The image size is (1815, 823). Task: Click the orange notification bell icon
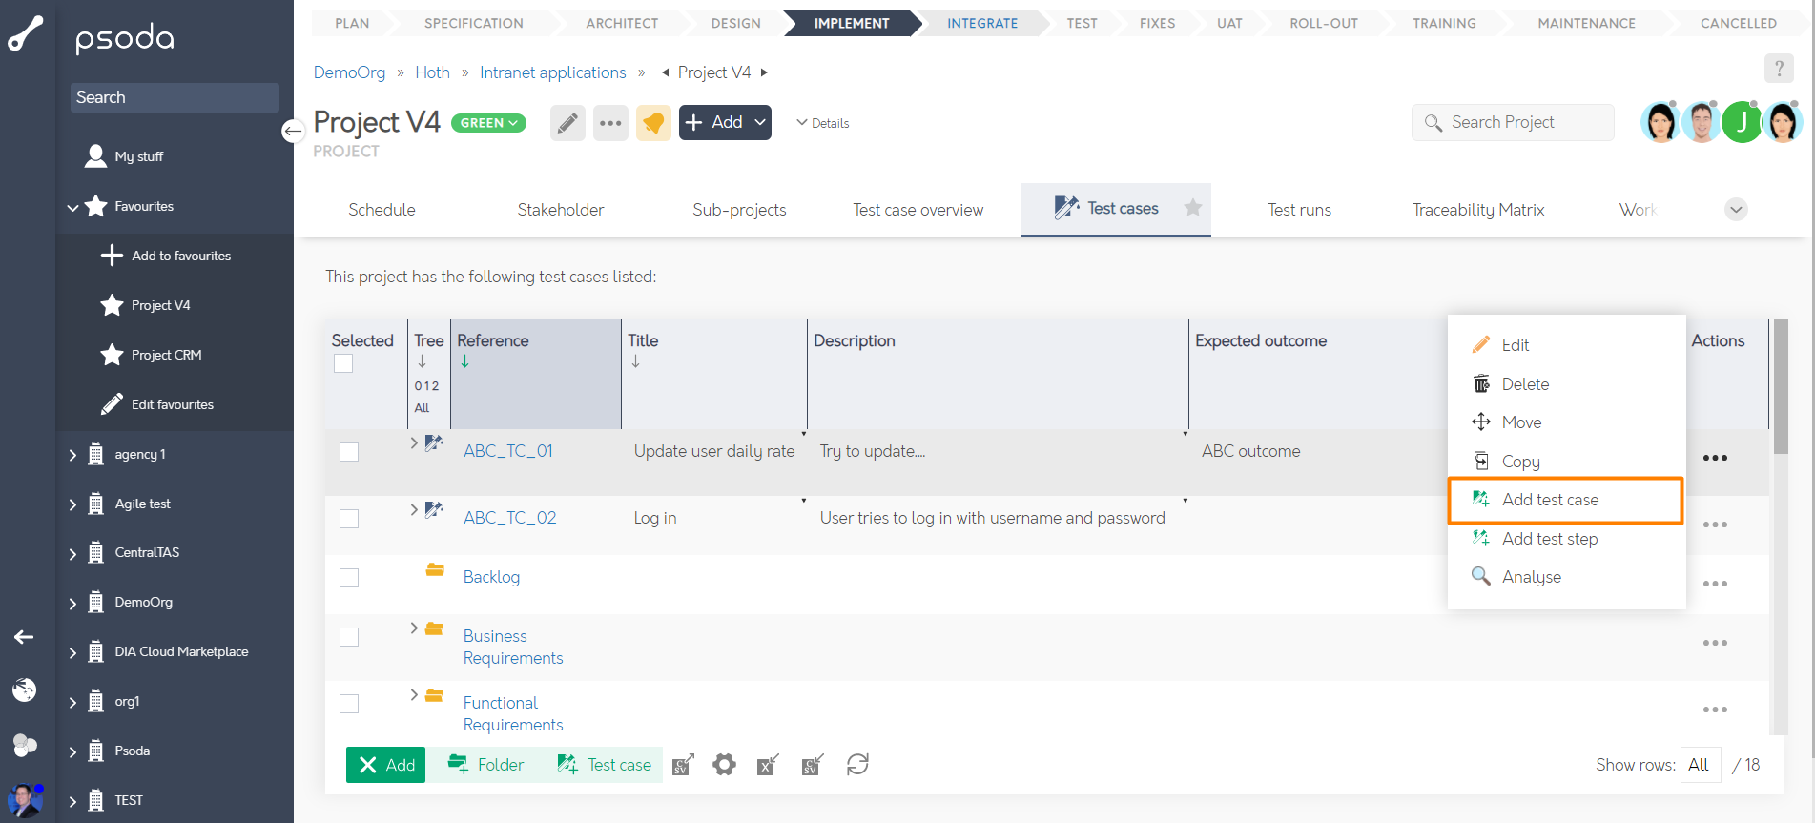(653, 123)
